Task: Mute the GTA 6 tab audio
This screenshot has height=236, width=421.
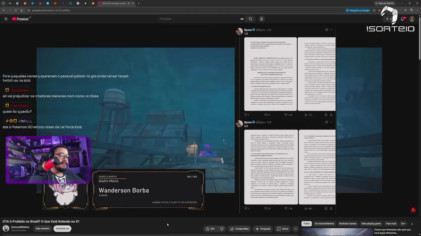Action: click(129, 3)
